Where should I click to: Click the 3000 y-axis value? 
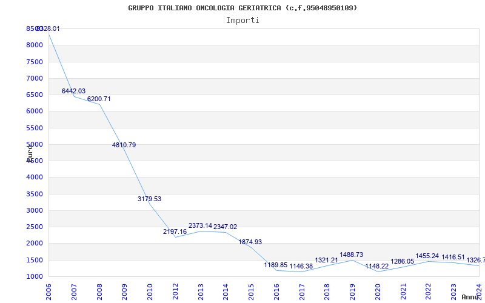[35, 210]
